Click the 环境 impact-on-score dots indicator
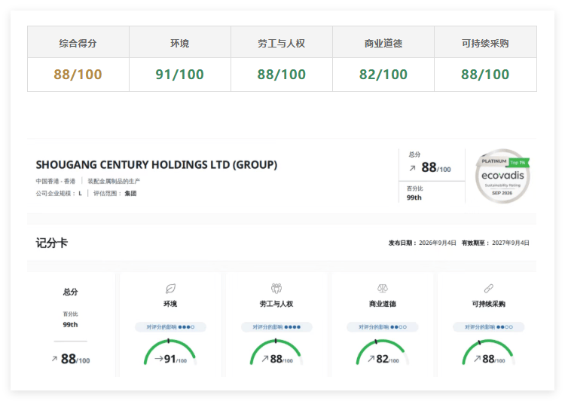This screenshot has width=565, height=401. [x=170, y=327]
